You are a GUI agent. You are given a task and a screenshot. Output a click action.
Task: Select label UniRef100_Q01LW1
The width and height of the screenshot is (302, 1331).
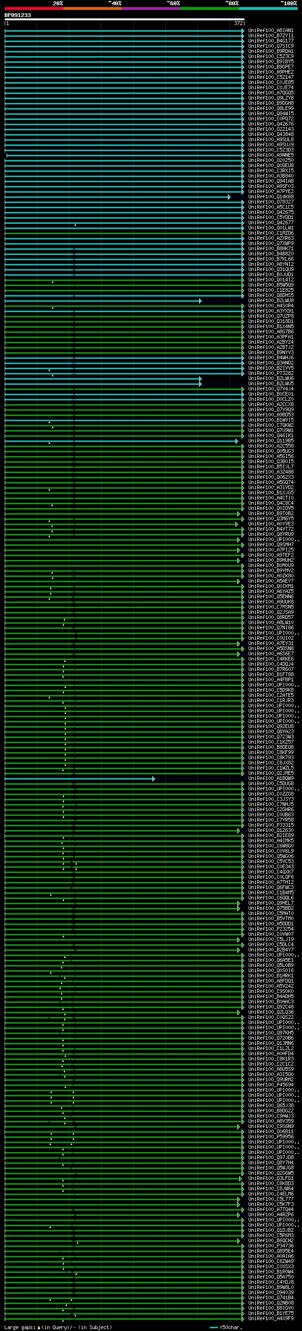pos(270,228)
